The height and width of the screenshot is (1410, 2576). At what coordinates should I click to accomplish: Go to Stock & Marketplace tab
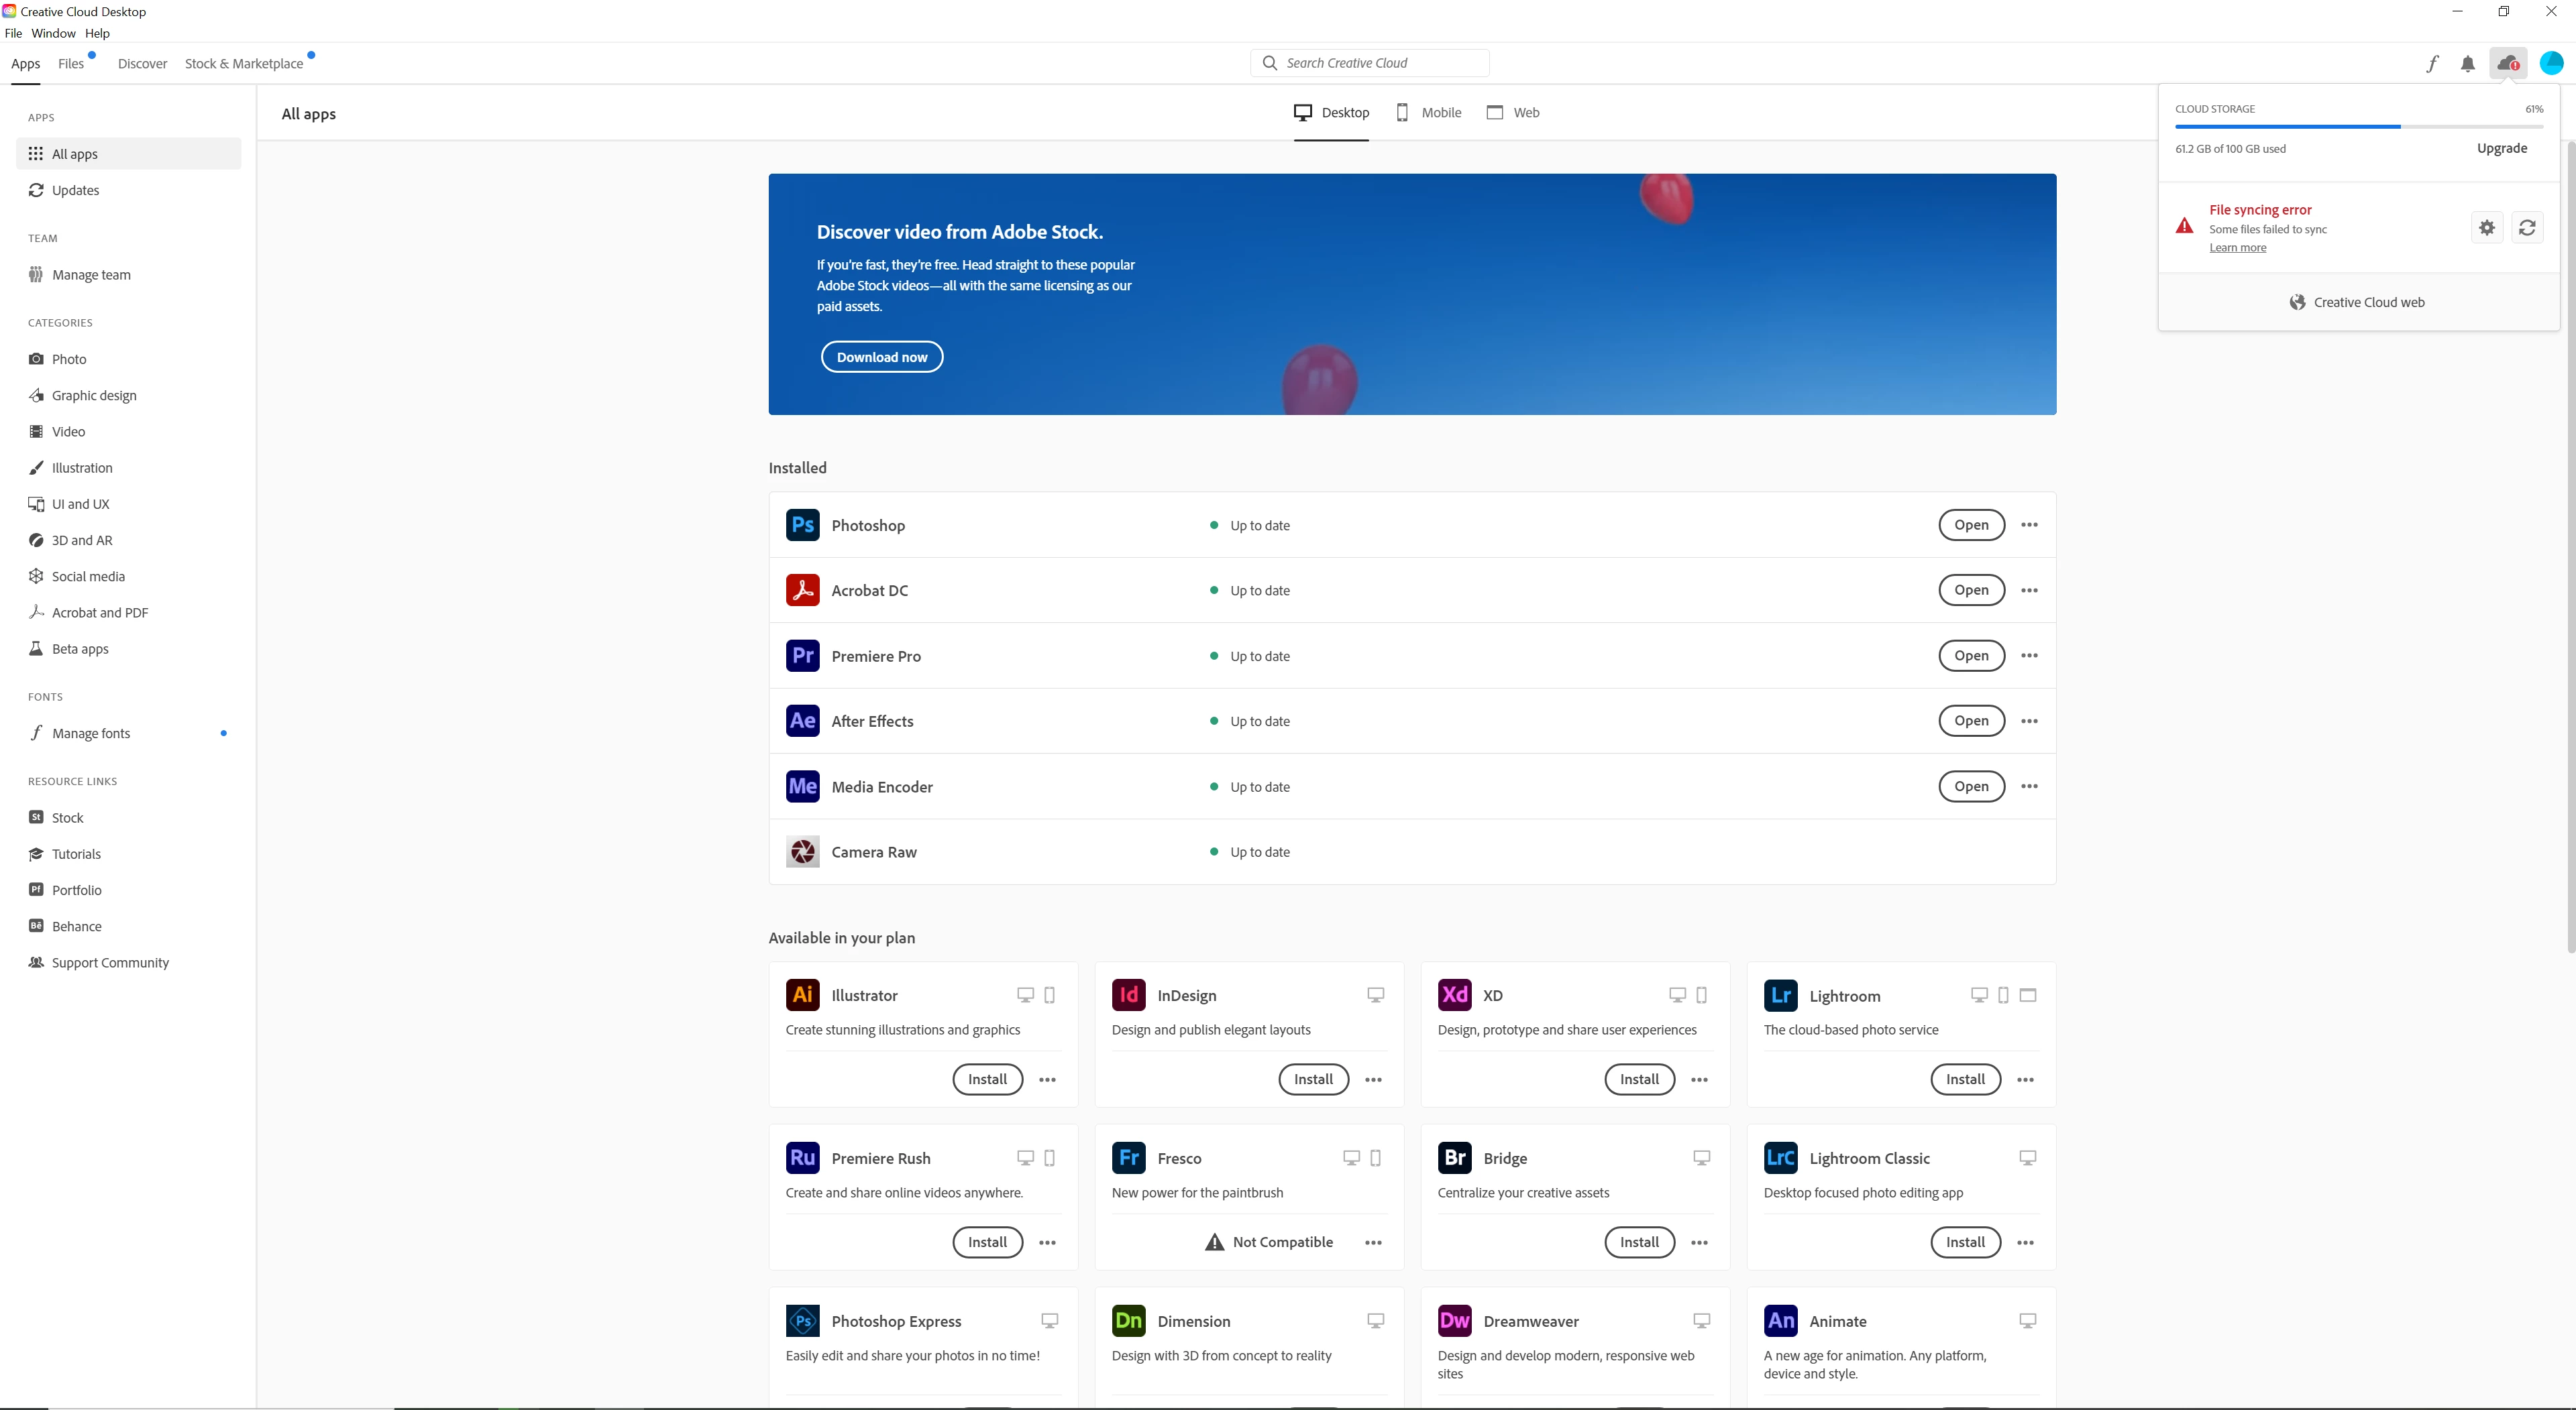244,64
